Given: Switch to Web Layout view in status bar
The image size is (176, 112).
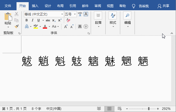Looking at the screenshot, I should click(118, 108).
